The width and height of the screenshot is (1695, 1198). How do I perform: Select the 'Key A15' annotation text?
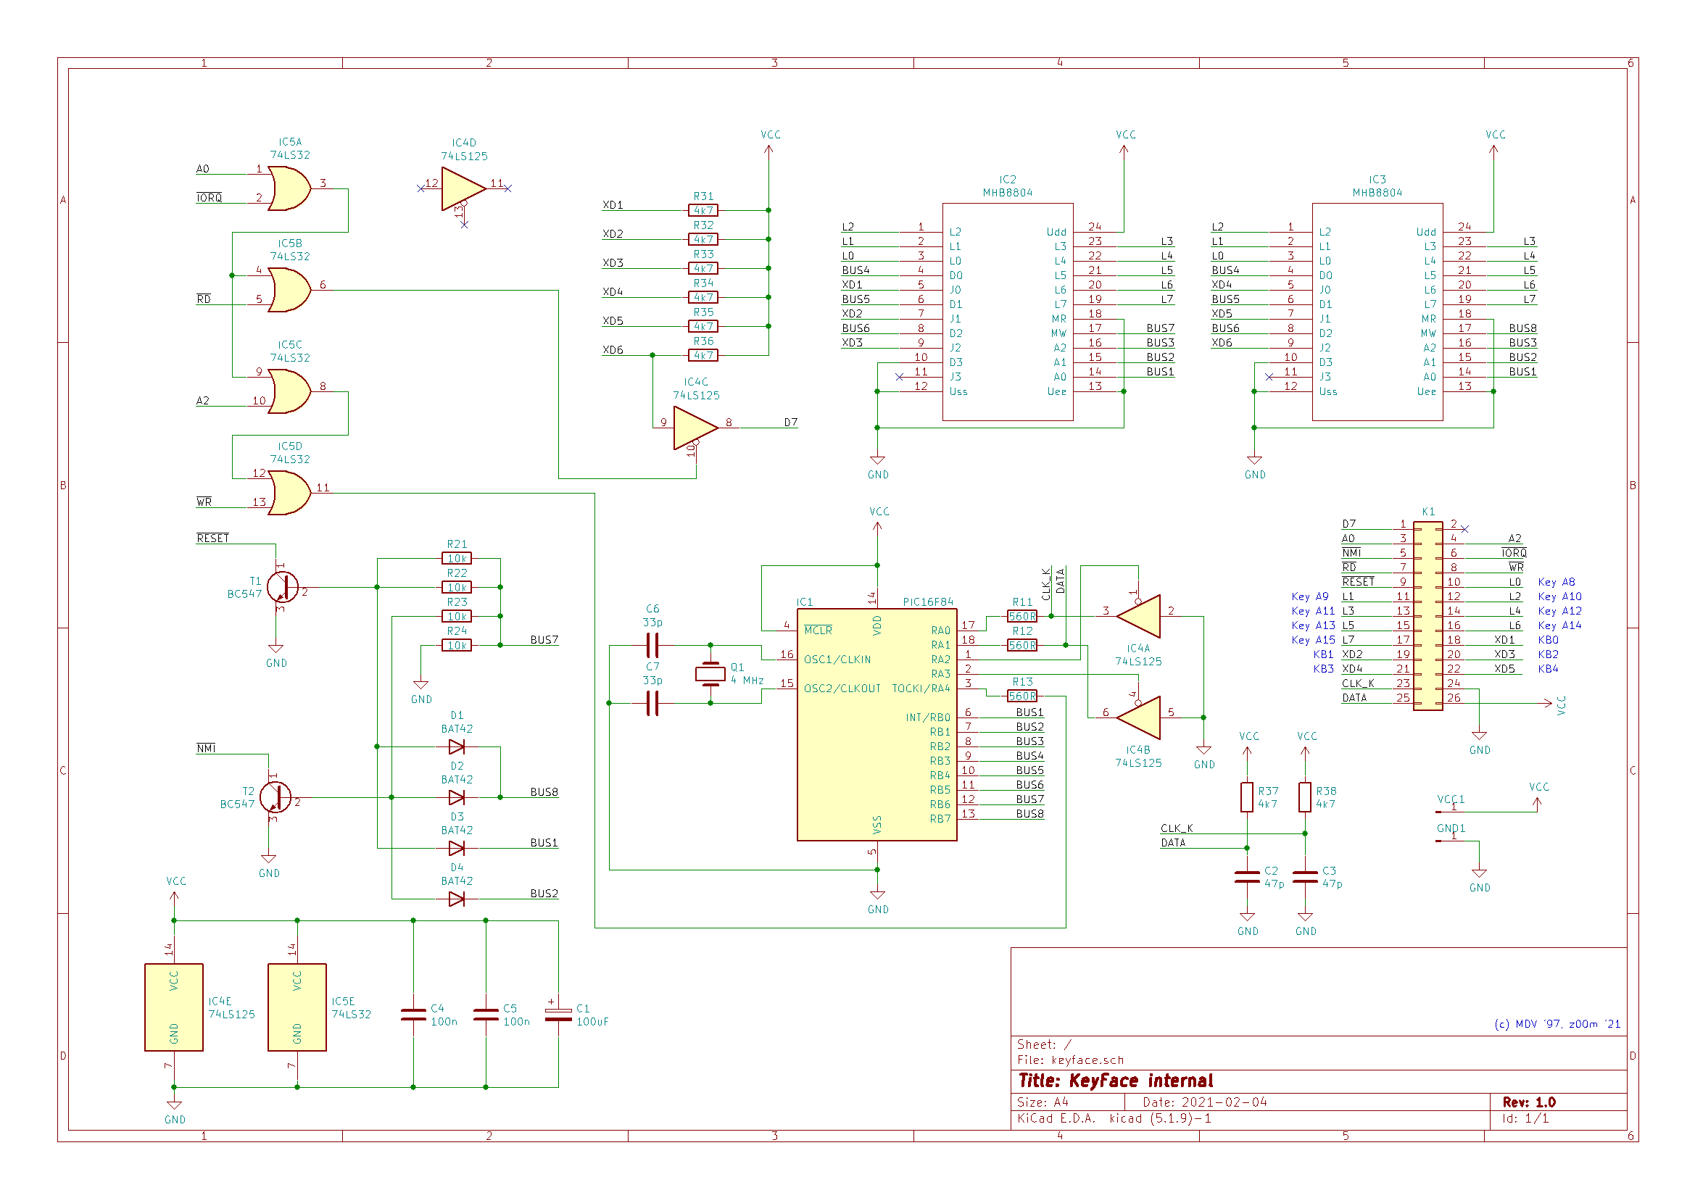(1314, 641)
